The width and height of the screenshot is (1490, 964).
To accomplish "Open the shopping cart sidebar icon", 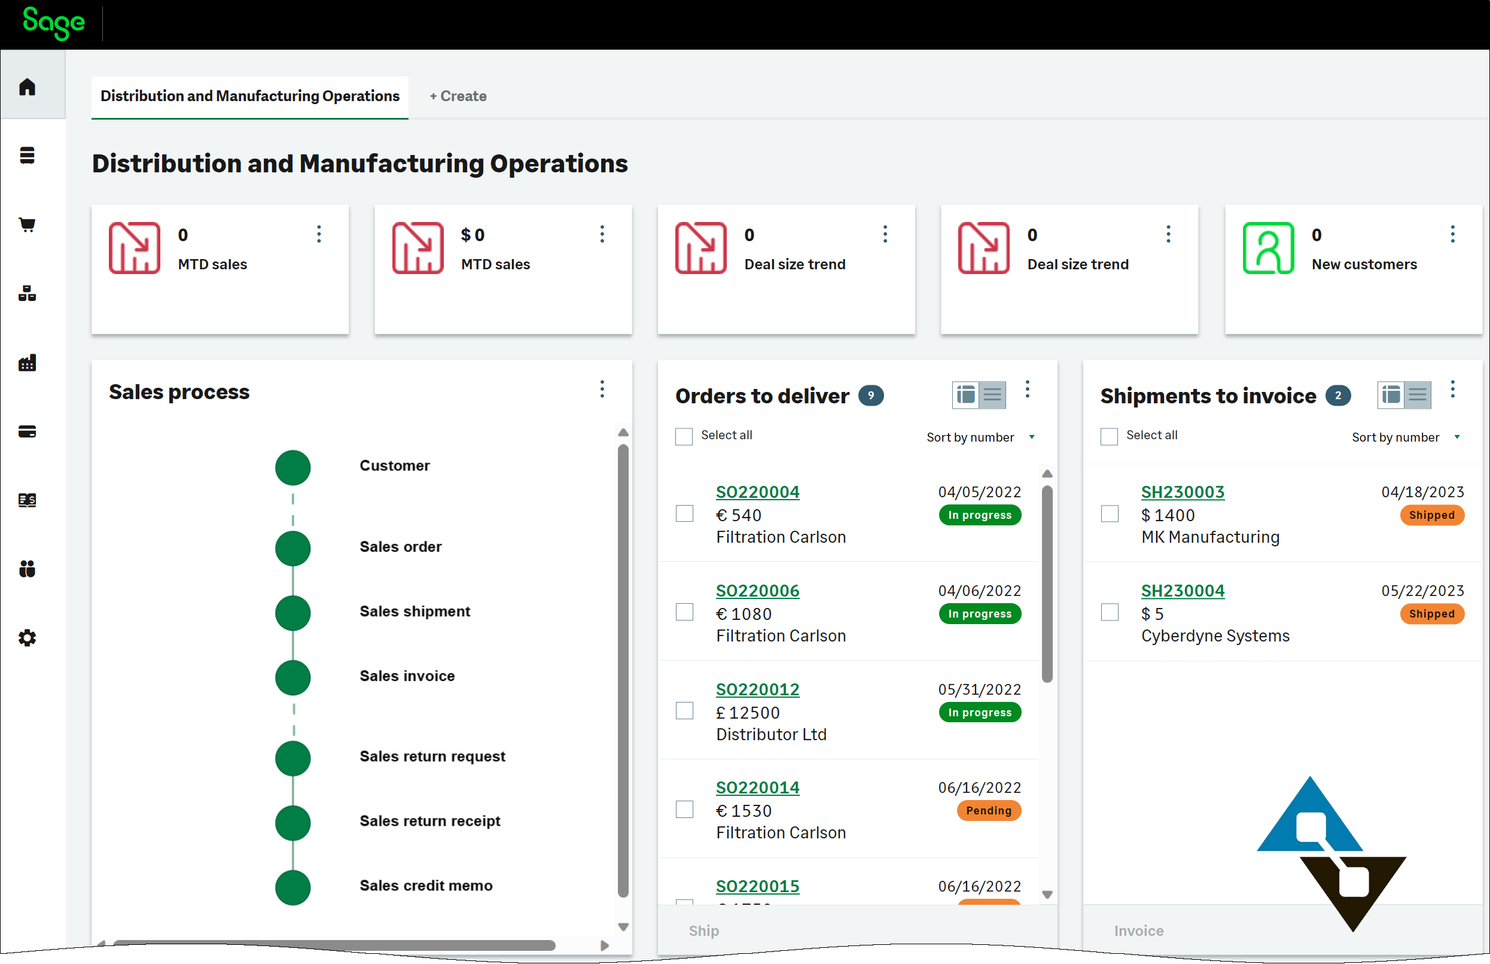I will (27, 224).
